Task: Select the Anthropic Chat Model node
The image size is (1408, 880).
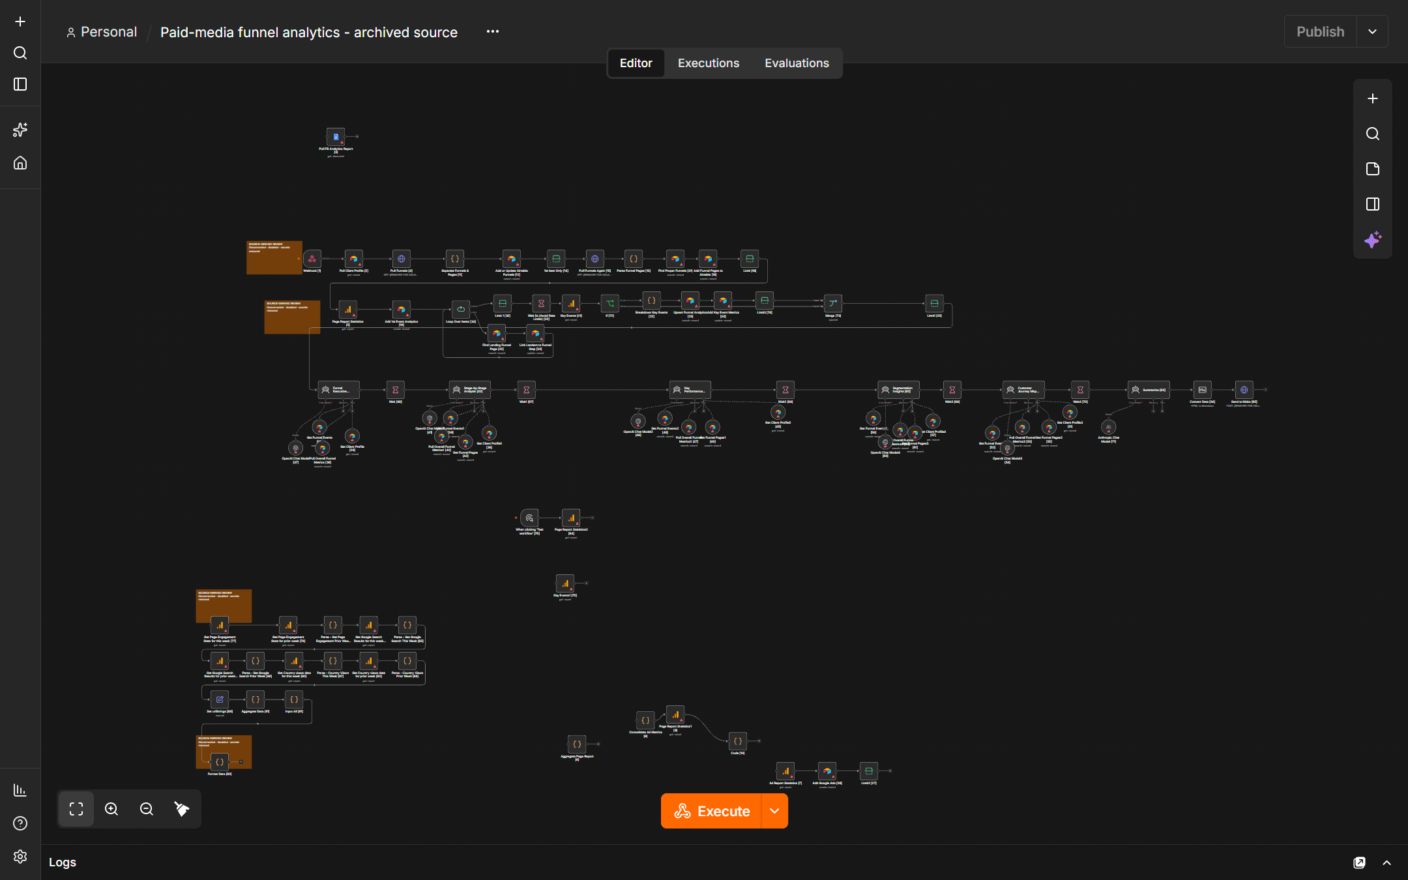Action: click(1108, 428)
